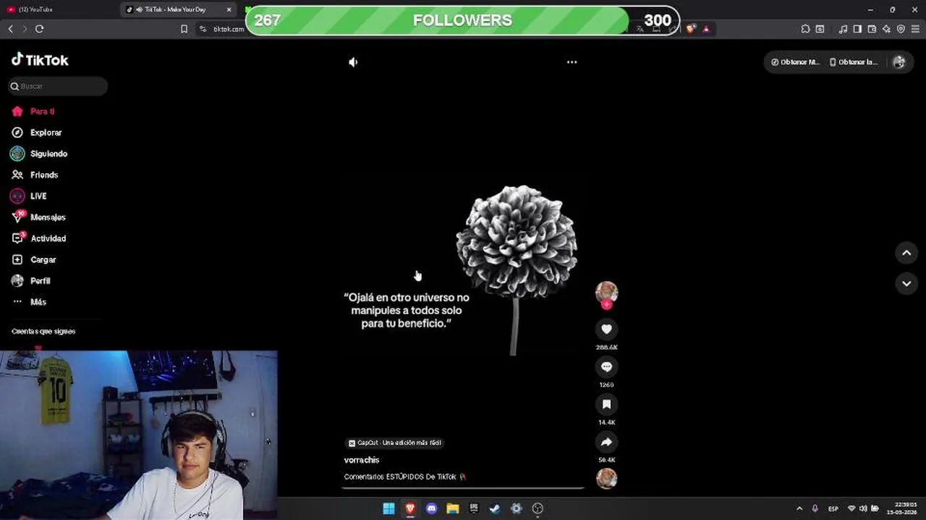Open comments on the video
Image resolution: width=926 pixels, height=520 pixels.
[x=606, y=367]
